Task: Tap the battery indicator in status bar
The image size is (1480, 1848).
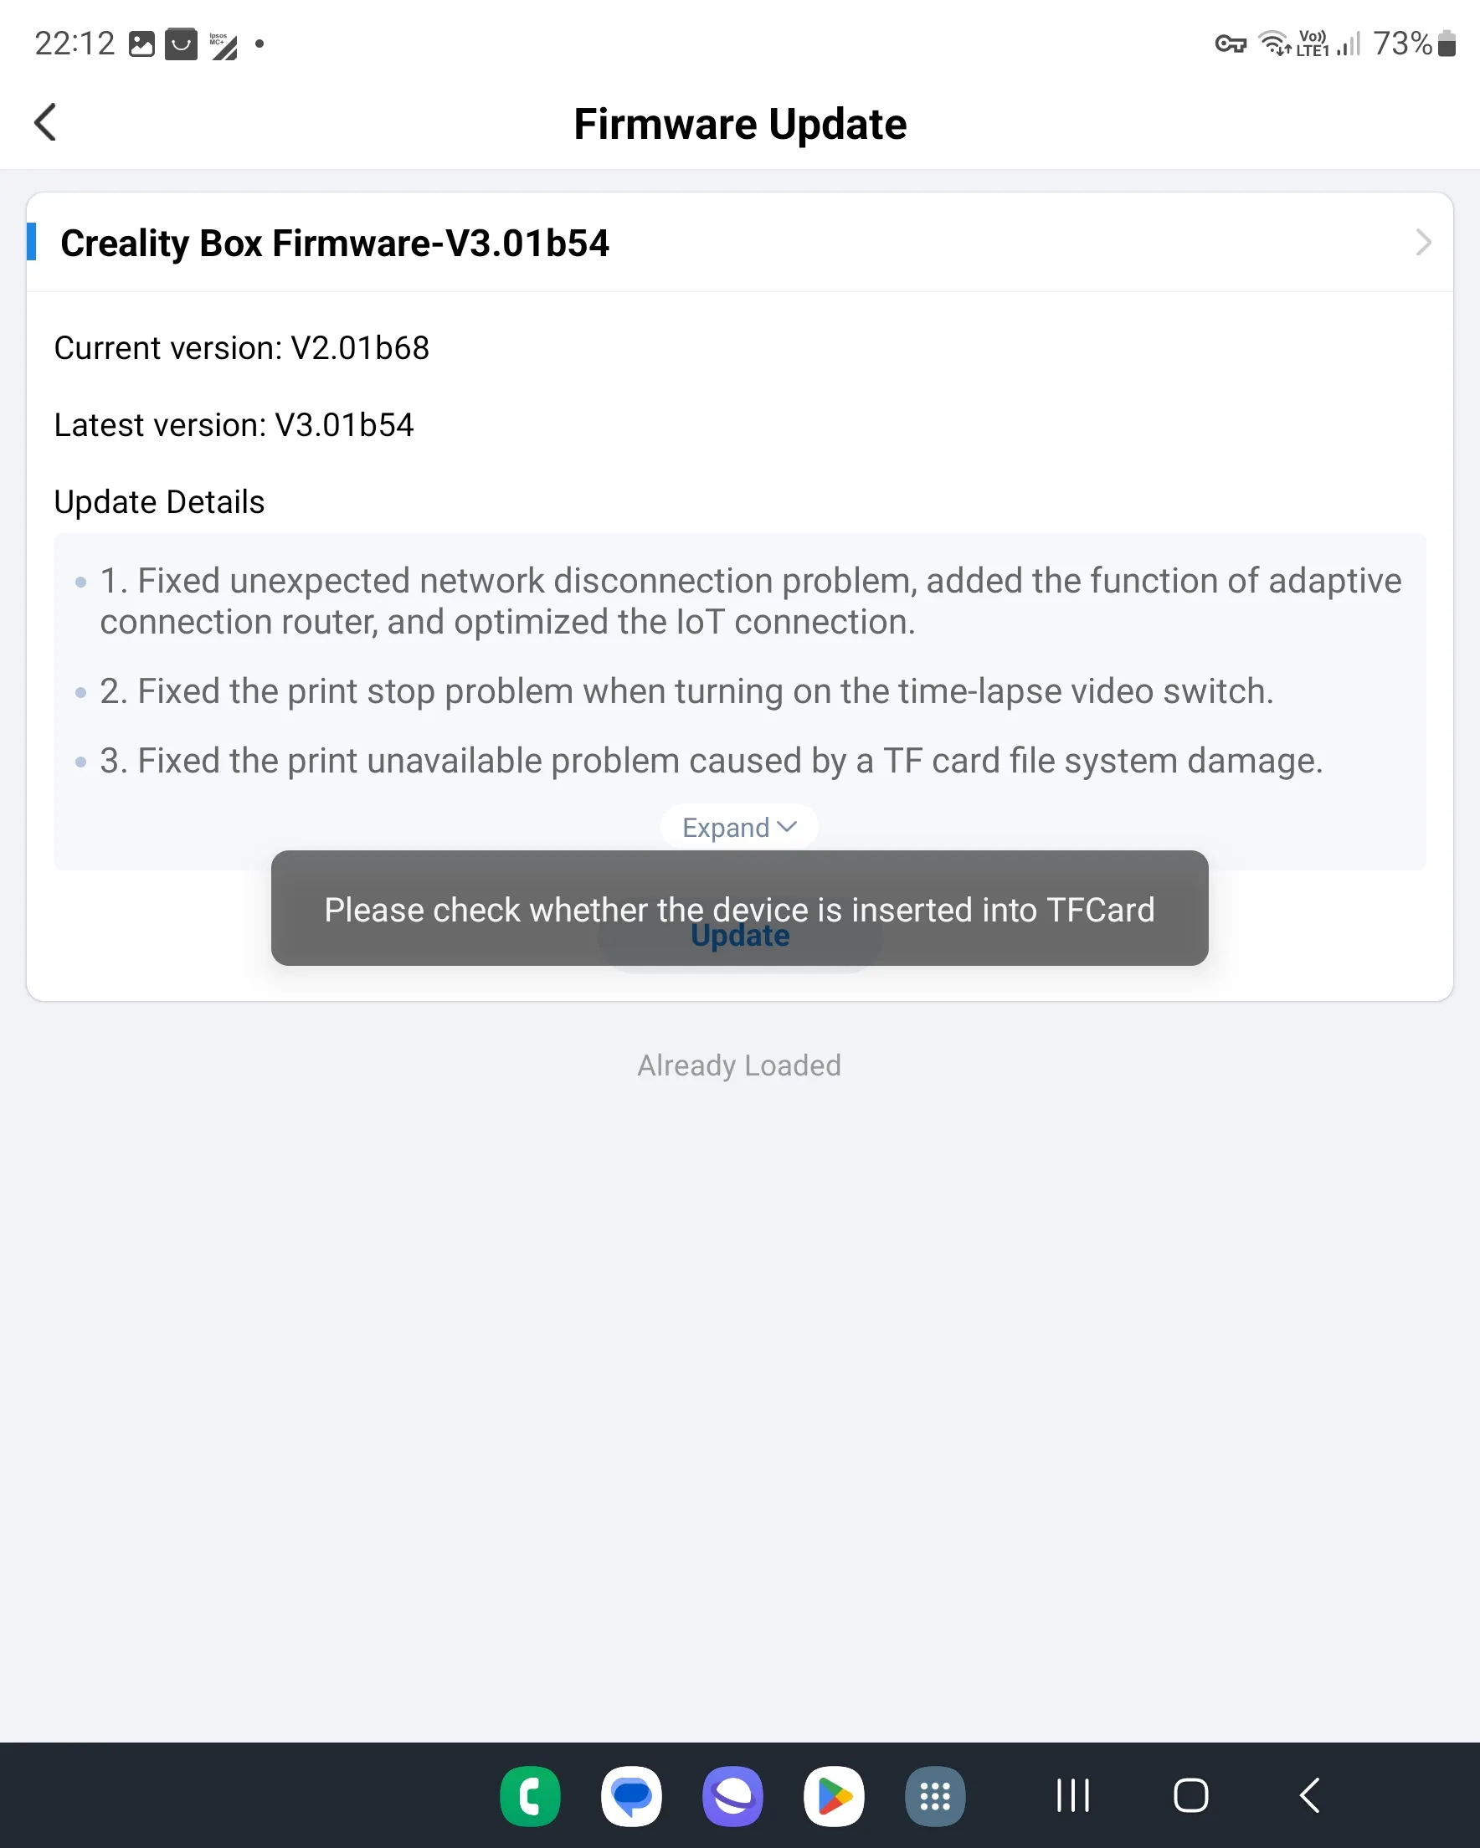Action: 1447,43
